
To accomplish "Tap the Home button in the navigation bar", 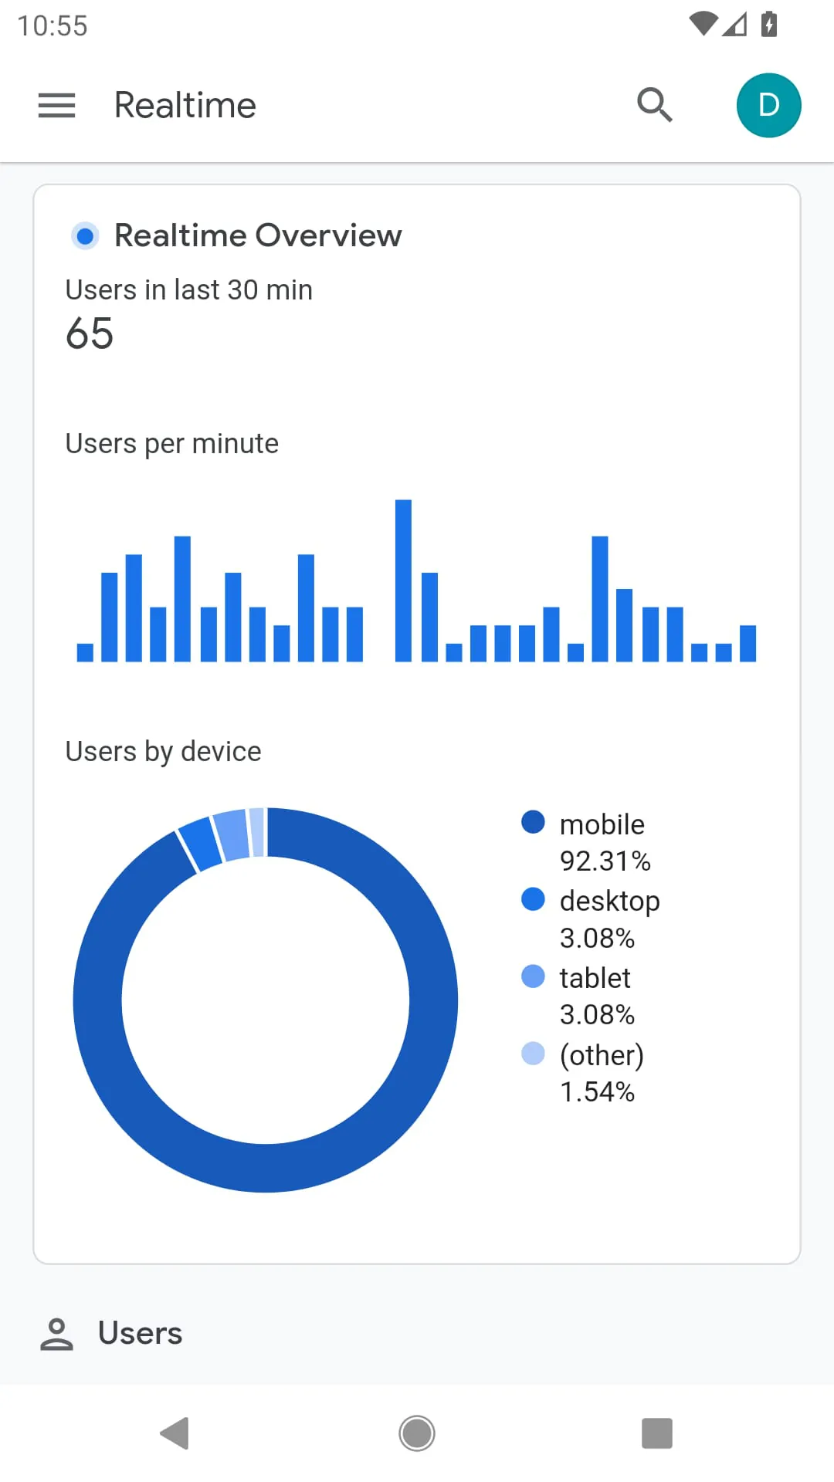I will coord(416,1433).
